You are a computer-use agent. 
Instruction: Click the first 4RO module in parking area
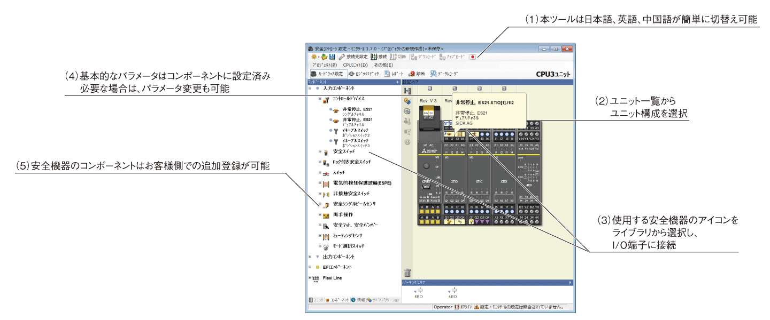(419, 293)
